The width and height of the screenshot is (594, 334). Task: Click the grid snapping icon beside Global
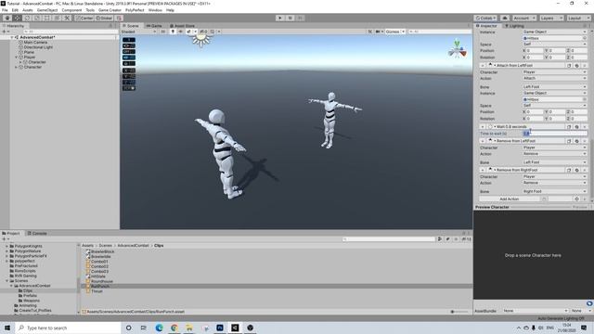pyautogui.click(x=119, y=18)
